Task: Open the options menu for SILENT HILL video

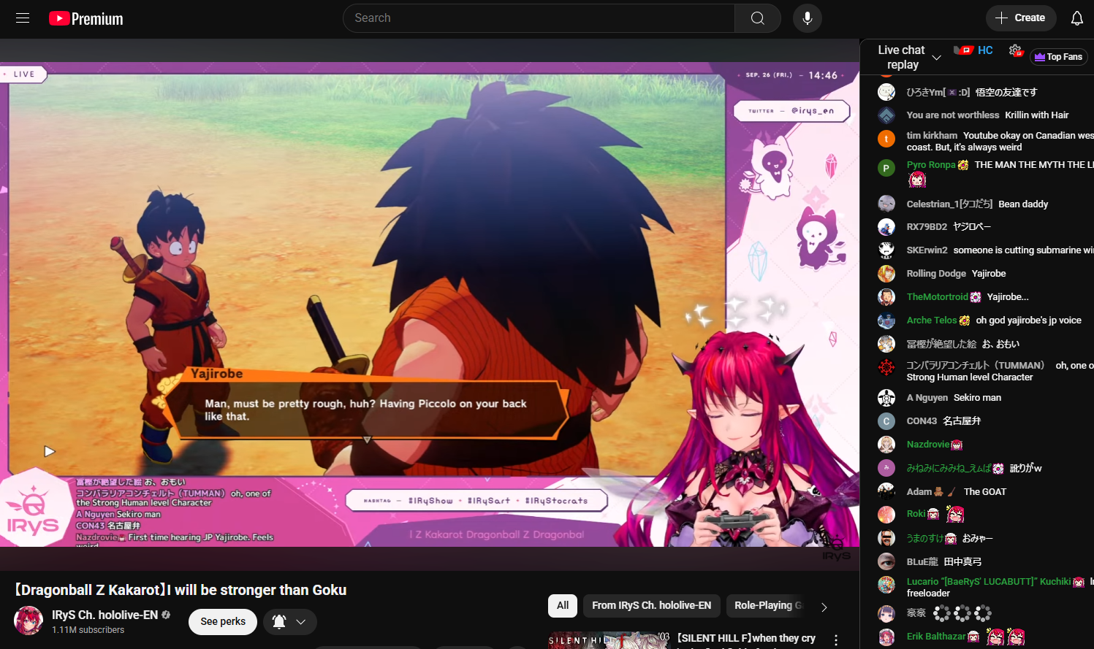Action: [836, 640]
